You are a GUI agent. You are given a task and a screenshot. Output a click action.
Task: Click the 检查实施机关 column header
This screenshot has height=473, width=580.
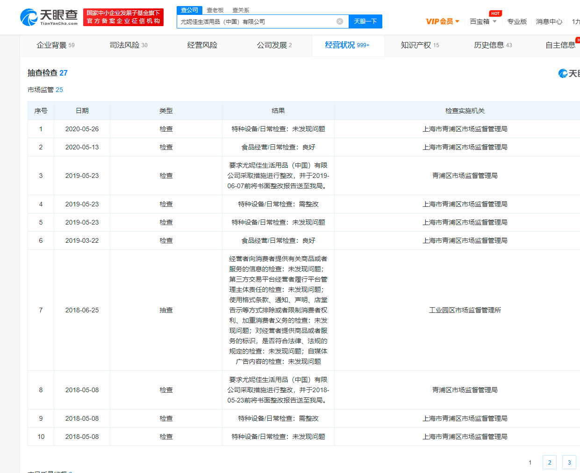(x=465, y=111)
